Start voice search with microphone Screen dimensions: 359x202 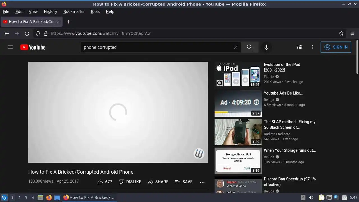tap(266, 47)
